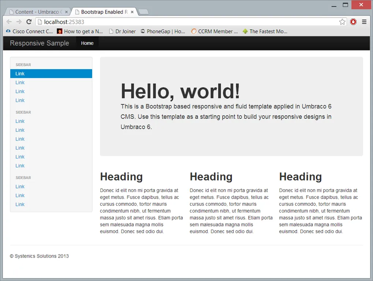
Task: Open the How to get a N... bookmark
Action: click(80, 31)
